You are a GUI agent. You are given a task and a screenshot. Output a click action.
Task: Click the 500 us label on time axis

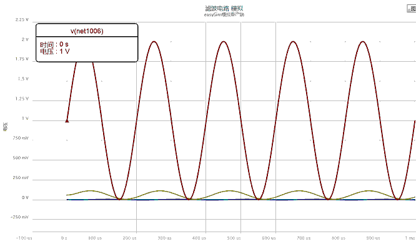234,238
